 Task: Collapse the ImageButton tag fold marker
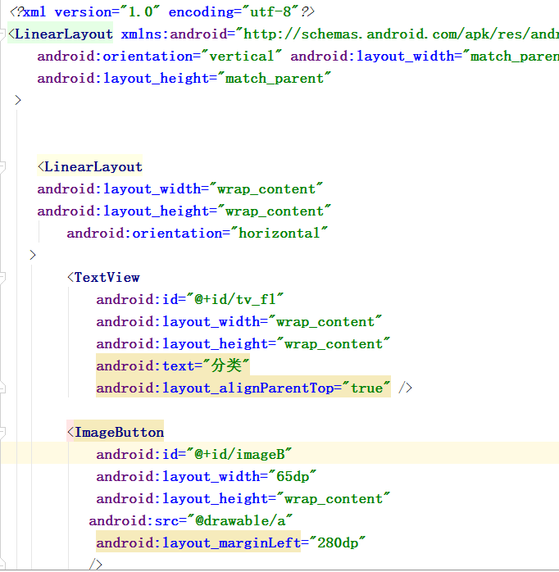pos(2,433)
